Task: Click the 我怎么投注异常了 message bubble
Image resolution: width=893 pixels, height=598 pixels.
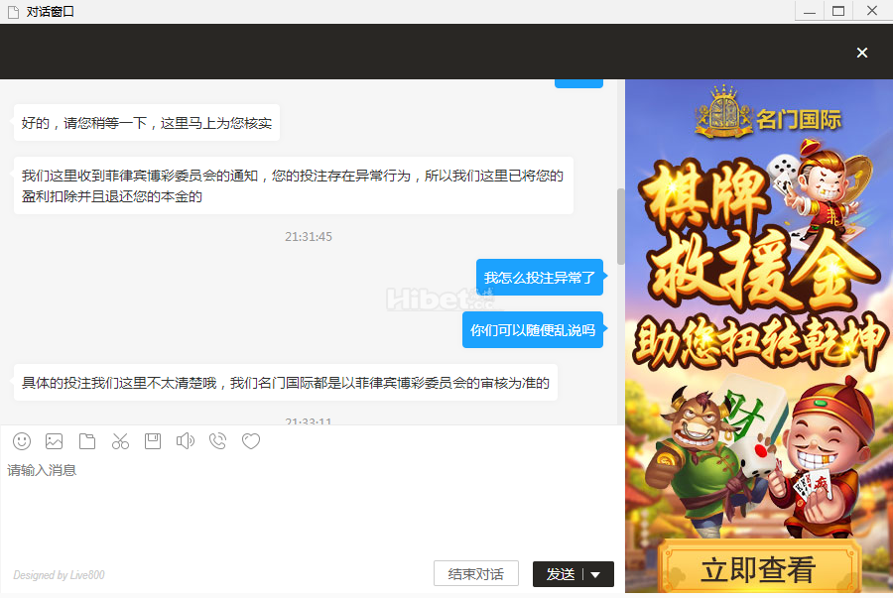Action: 539,278
